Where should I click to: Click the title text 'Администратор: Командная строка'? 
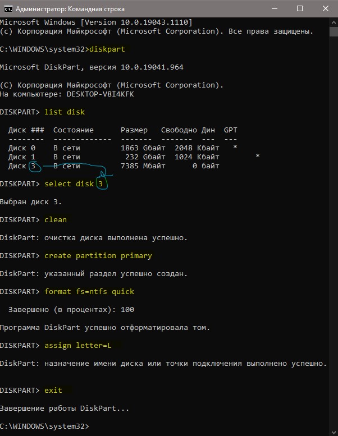point(70,9)
